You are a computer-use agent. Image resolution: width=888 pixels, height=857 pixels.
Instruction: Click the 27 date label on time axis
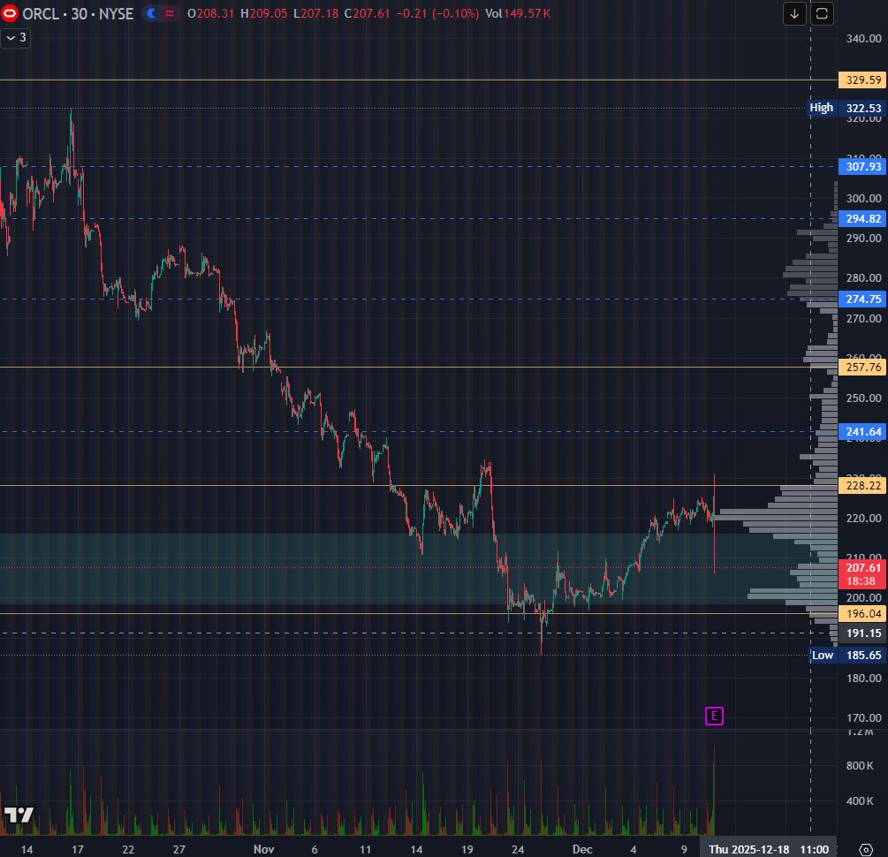point(179,849)
